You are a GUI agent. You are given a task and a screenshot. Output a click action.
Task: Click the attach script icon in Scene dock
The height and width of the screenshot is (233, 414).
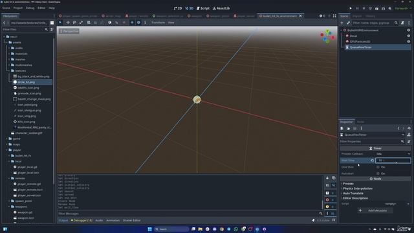click(x=402, y=23)
